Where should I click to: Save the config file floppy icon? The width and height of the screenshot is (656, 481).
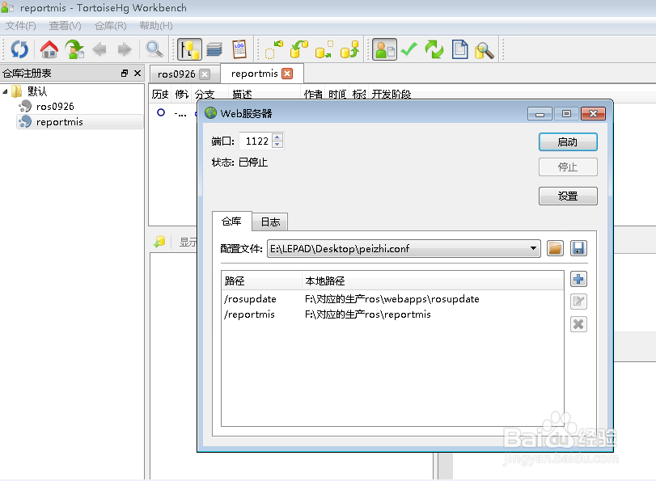pos(578,248)
